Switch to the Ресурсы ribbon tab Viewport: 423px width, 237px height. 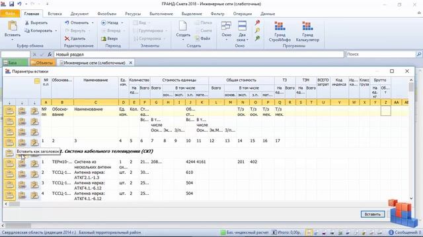[x=133, y=14]
